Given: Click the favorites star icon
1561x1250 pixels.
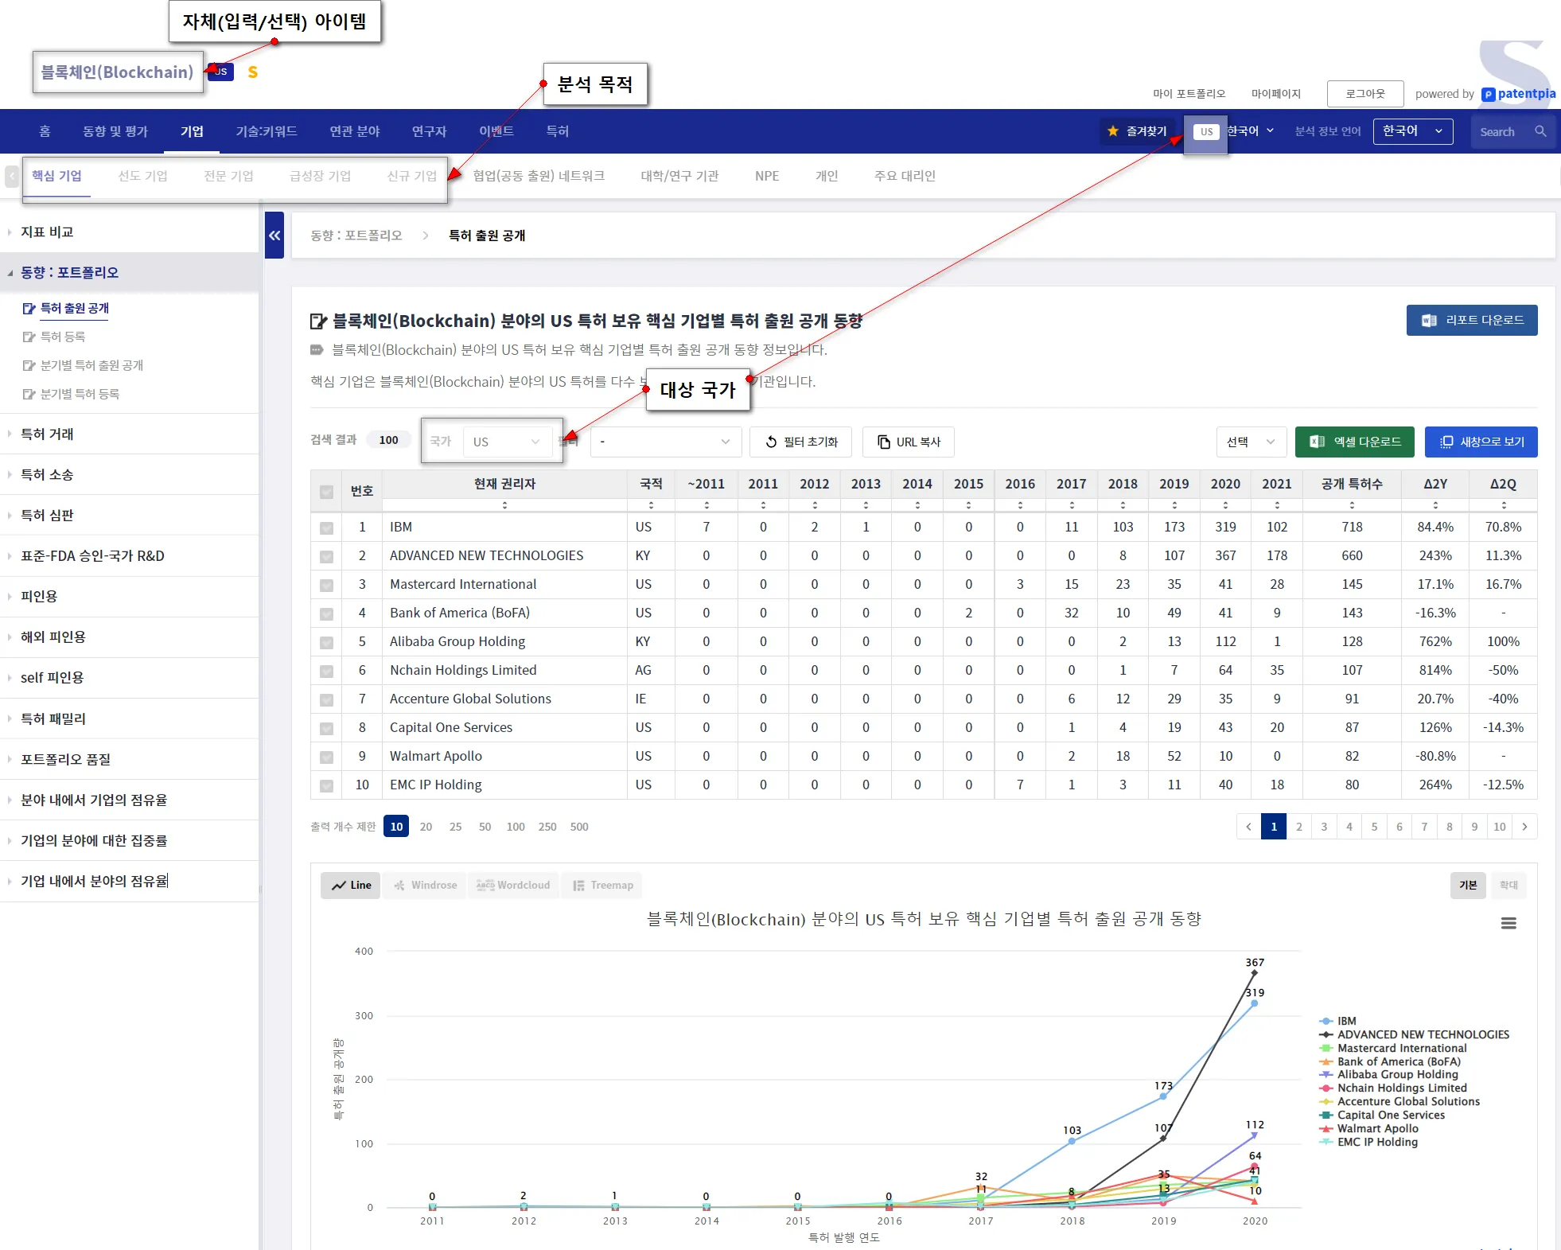Looking at the screenshot, I should click(x=1113, y=131).
